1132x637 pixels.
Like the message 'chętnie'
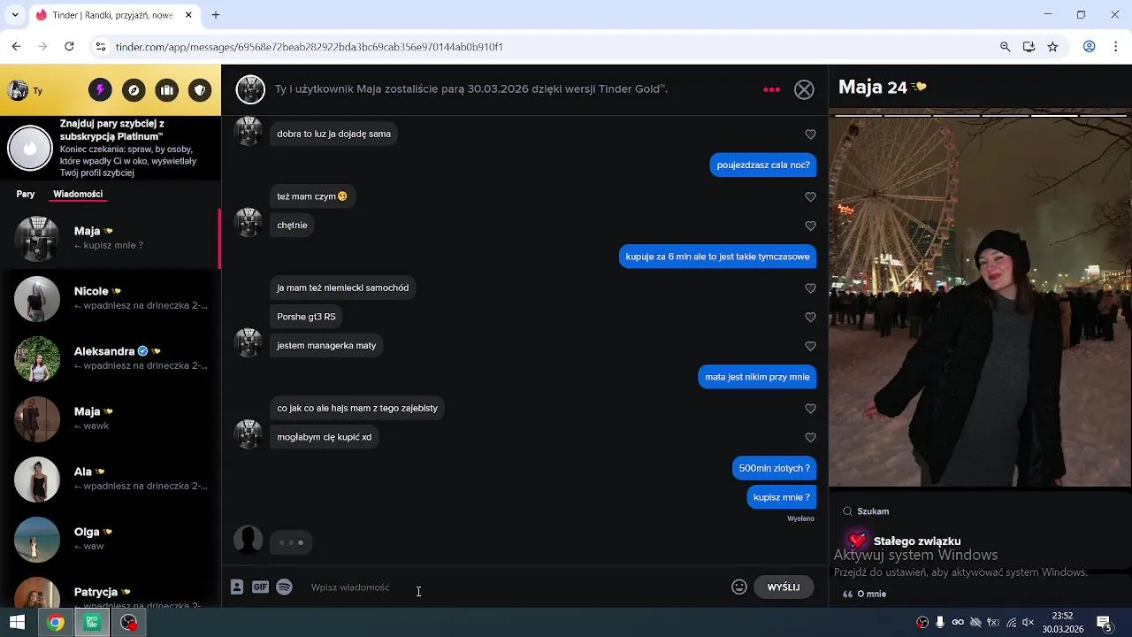tap(810, 226)
